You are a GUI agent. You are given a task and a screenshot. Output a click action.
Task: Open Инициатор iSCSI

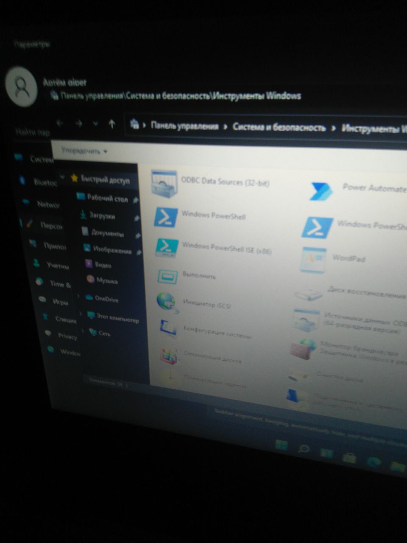(193, 303)
